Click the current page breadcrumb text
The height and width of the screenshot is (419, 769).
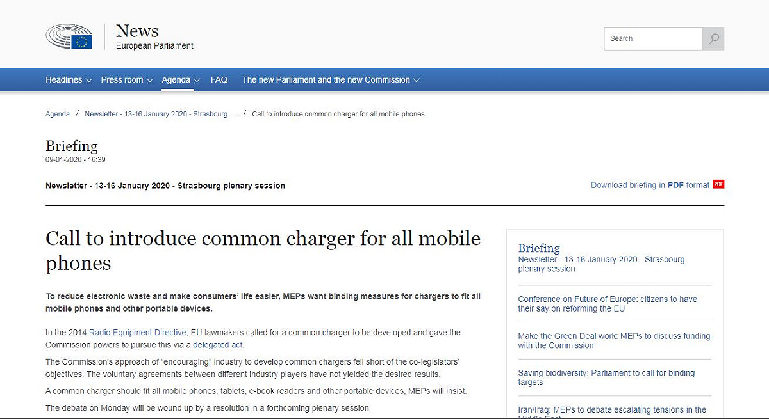[x=338, y=114]
